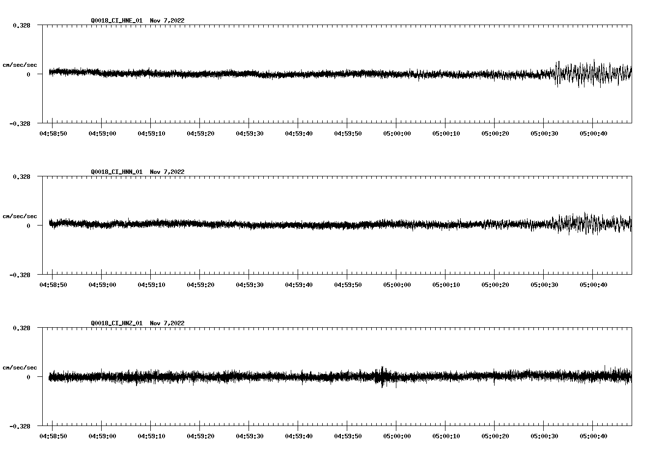Select the 05:00:00 time label under HNN plot
The height and width of the screenshot is (454, 667).
coord(397,285)
